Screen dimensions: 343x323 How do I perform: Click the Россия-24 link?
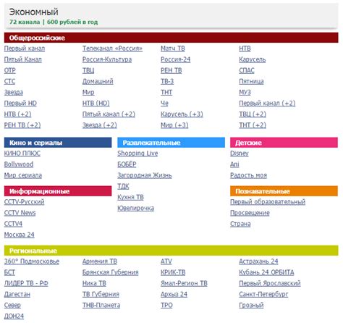point(176,59)
